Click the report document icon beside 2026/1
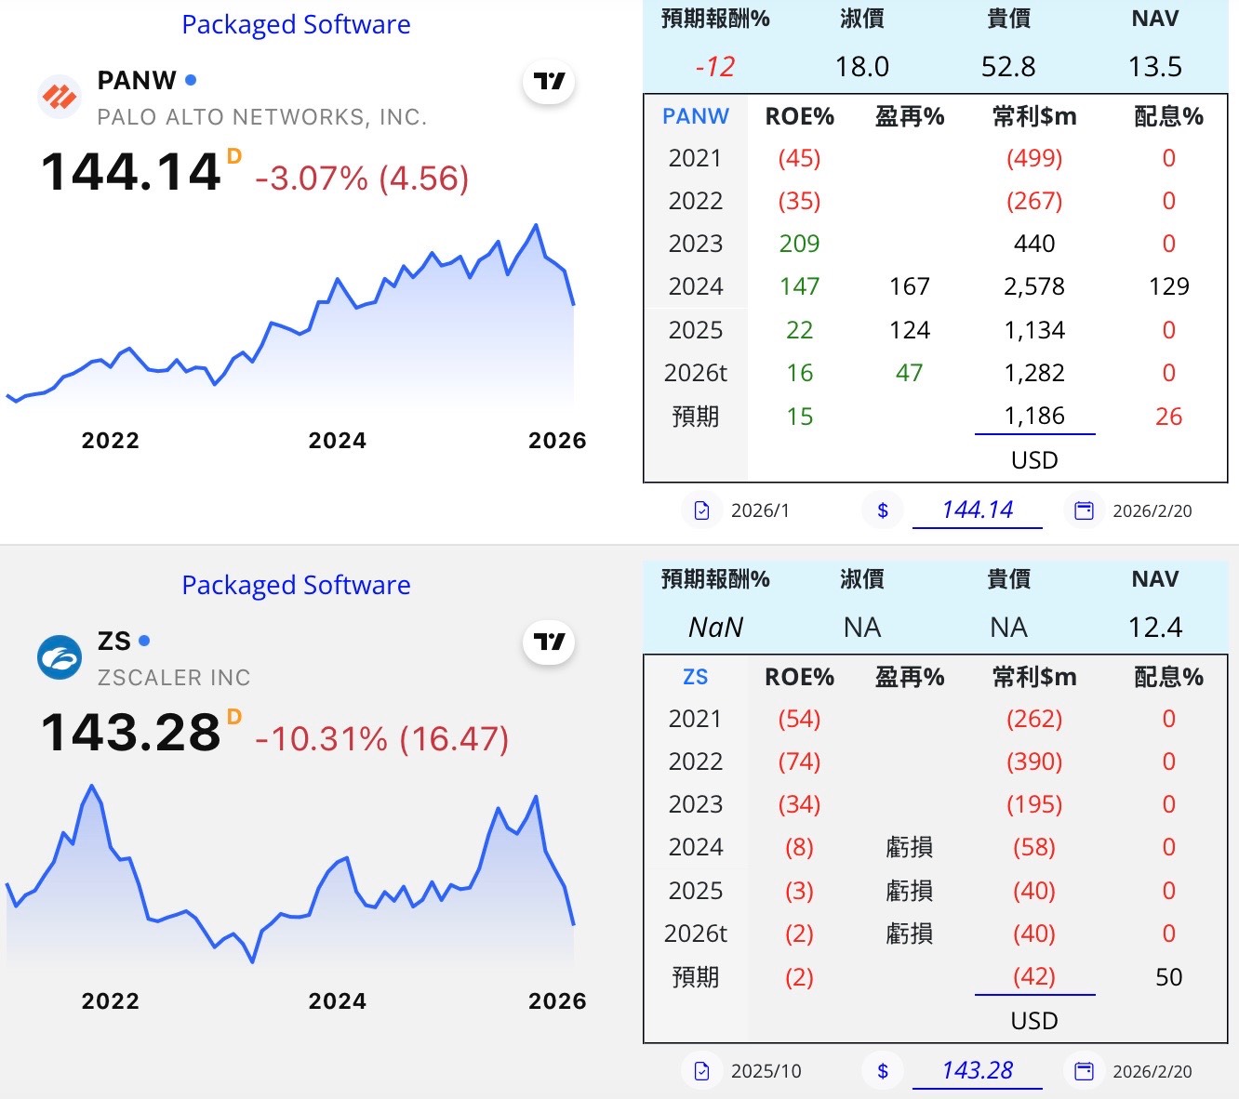Viewport: 1239px width, 1099px height. (702, 510)
